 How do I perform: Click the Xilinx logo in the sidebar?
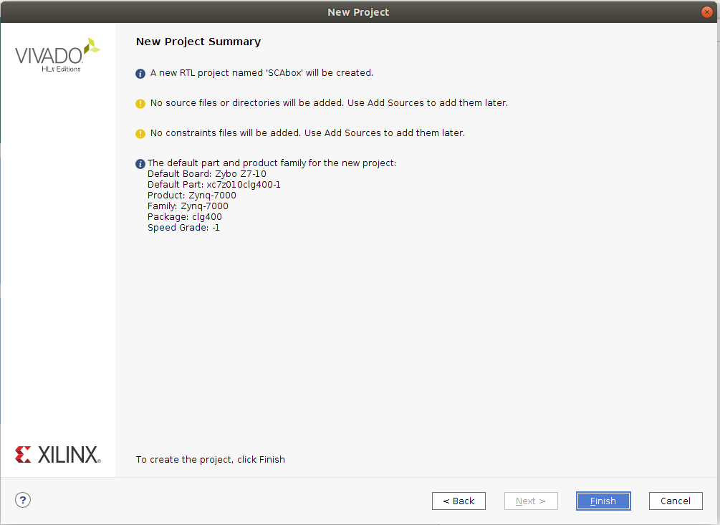pyautogui.click(x=57, y=454)
